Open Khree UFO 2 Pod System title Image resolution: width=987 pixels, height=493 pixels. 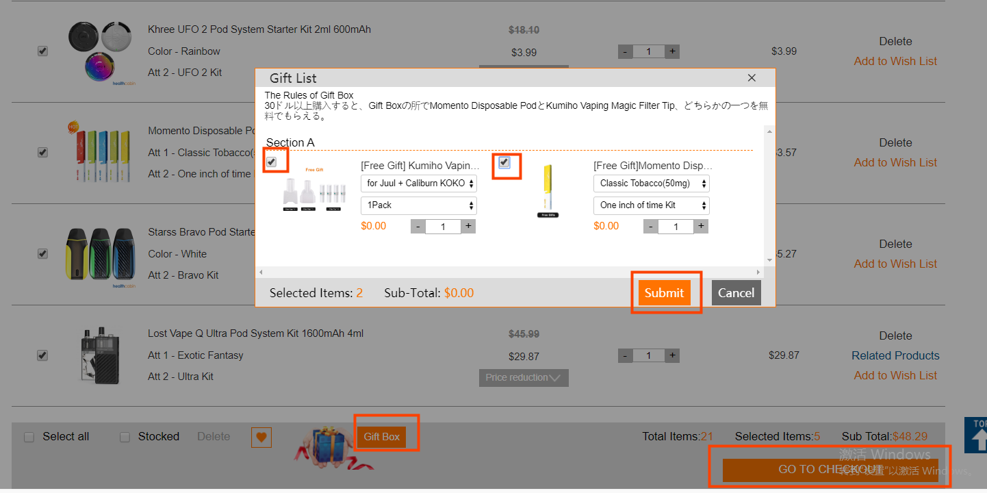coord(259,29)
